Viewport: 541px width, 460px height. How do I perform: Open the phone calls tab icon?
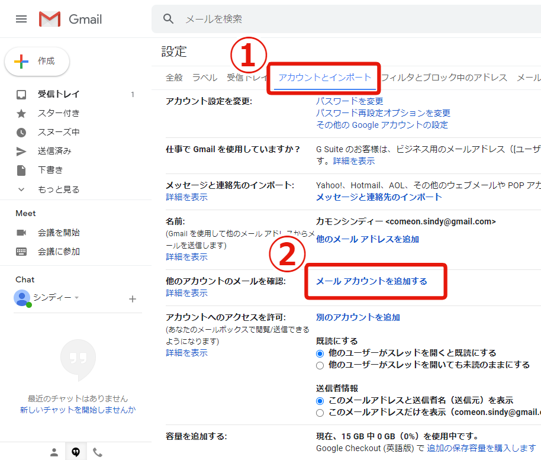coord(98,452)
